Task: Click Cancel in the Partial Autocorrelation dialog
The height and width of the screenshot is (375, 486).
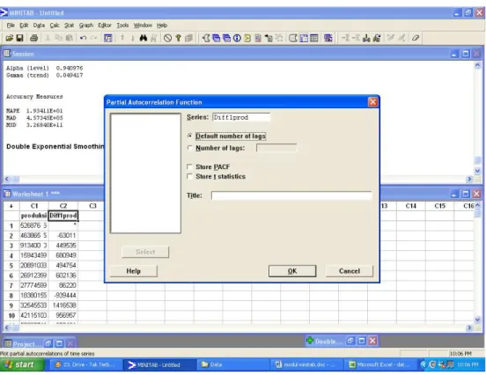Action: click(x=350, y=271)
